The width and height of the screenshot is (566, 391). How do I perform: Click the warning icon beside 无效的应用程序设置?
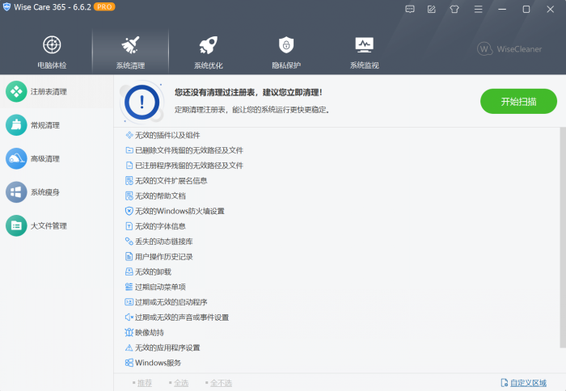point(129,347)
